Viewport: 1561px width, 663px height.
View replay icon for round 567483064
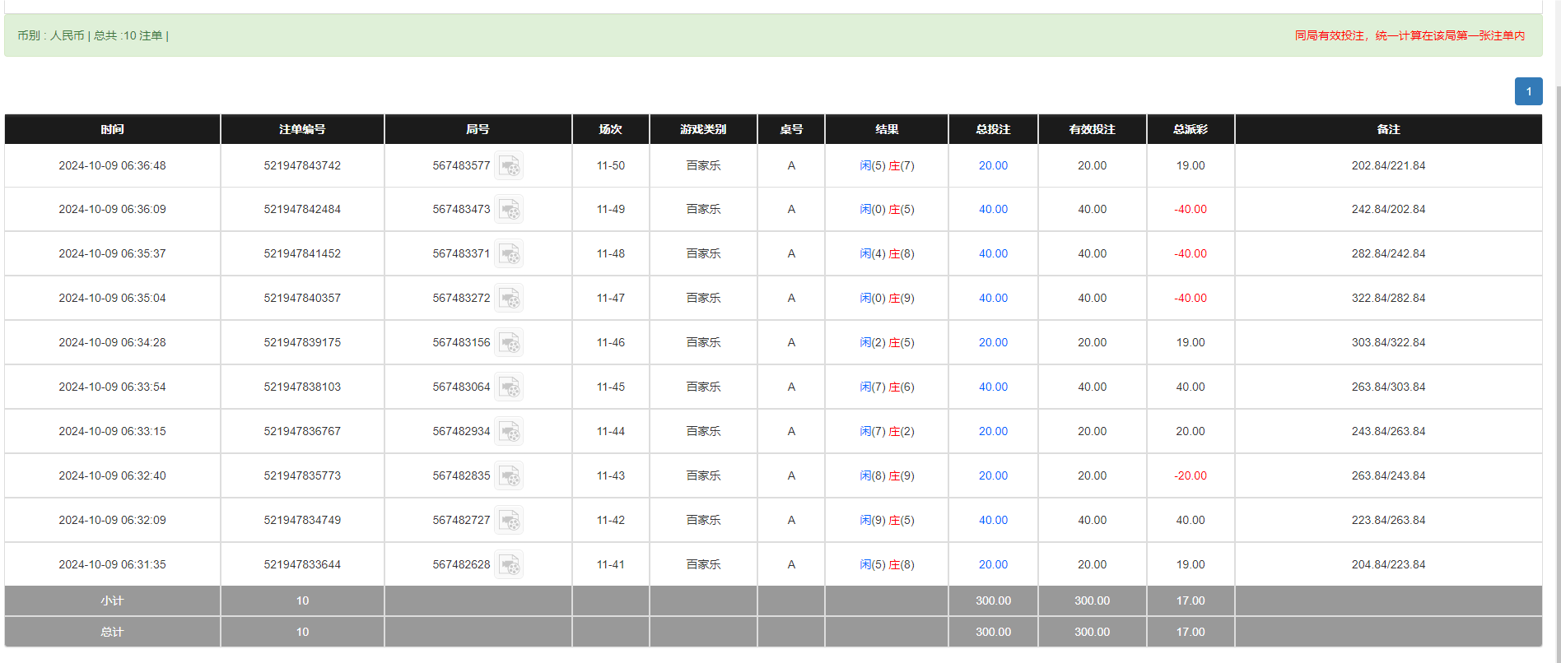click(509, 387)
